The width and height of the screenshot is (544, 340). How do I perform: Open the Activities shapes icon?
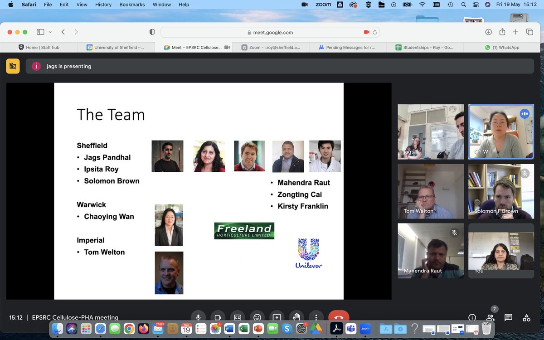point(526,317)
